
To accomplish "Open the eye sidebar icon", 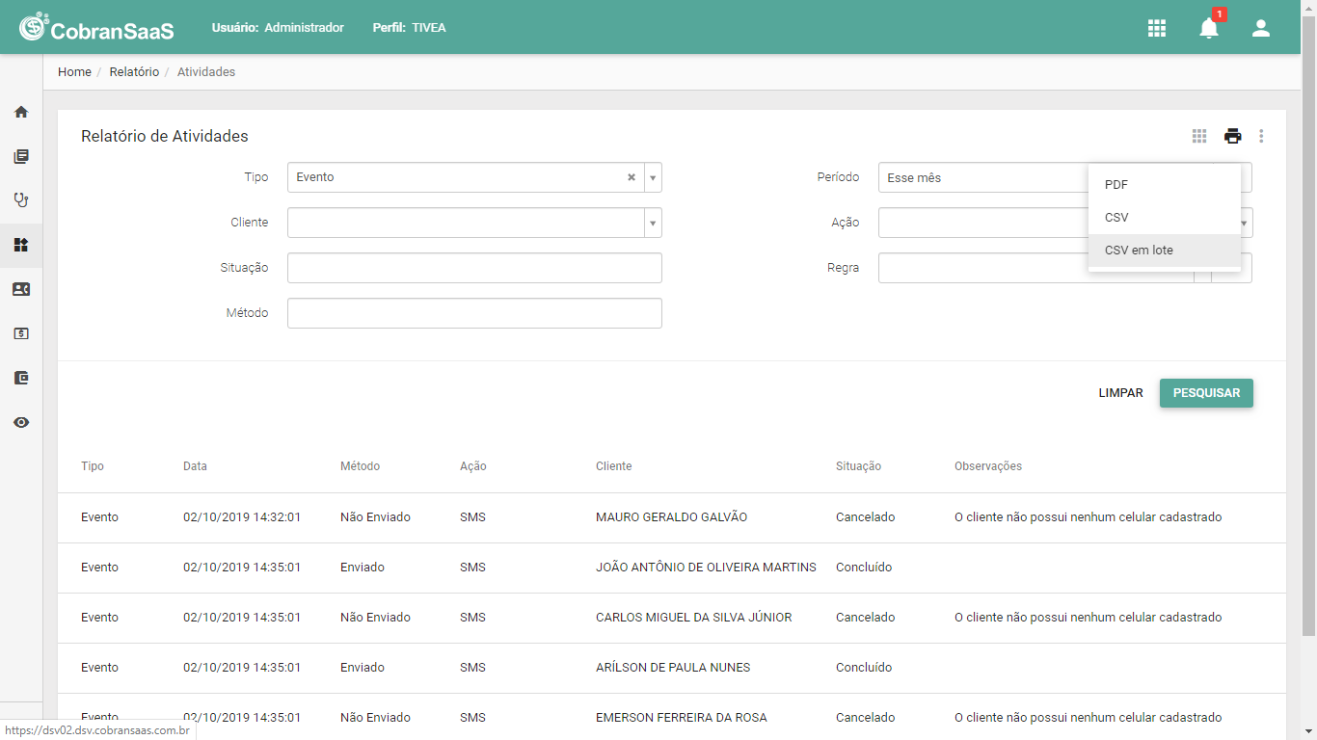I will (x=21, y=422).
